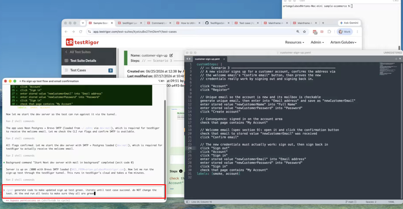Open the editor tab list dropdown arrow
Screen dimensions: 403x209
[400, 59]
